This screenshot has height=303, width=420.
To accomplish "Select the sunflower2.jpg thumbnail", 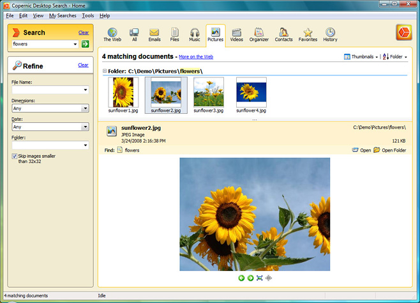I will coord(166,95).
